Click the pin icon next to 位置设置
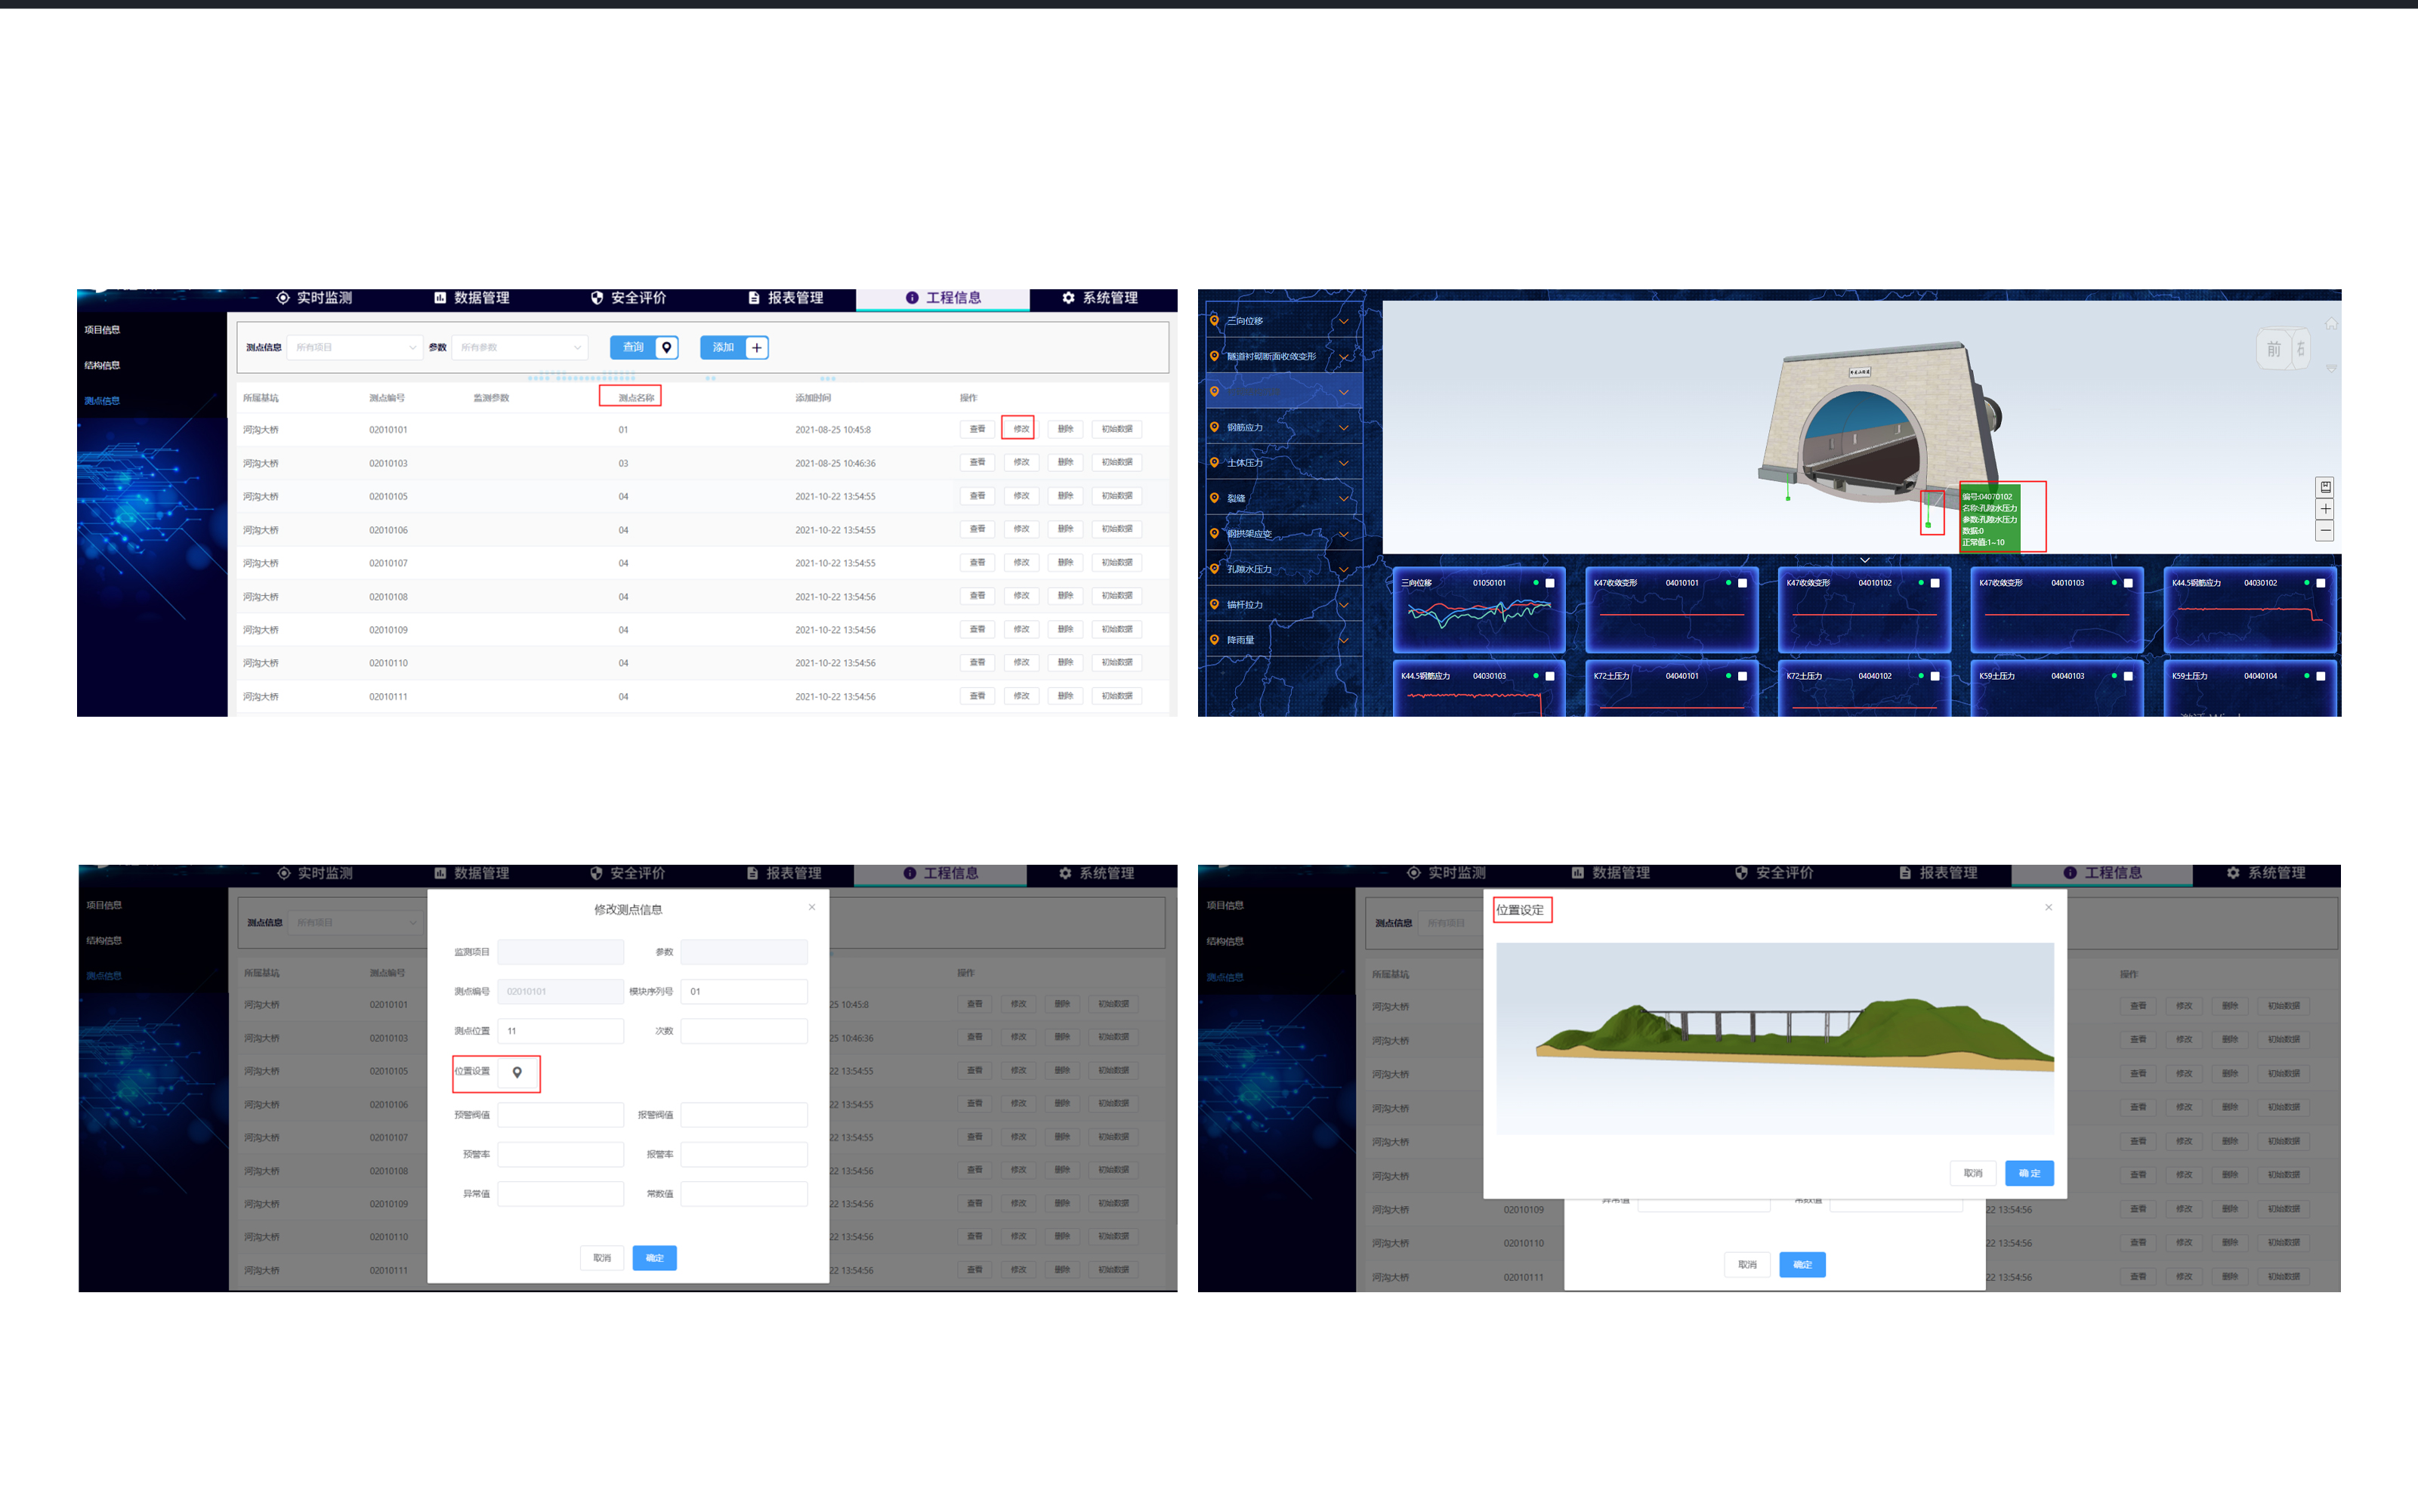 517,1072
